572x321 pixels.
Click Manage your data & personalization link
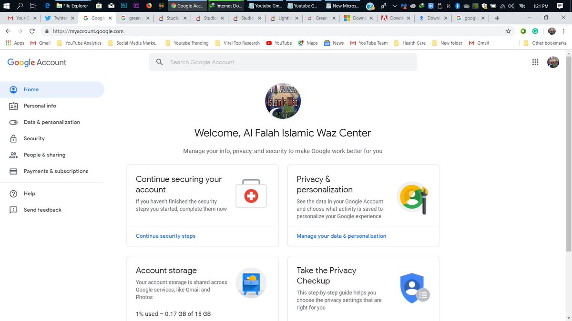coord(341,236)
